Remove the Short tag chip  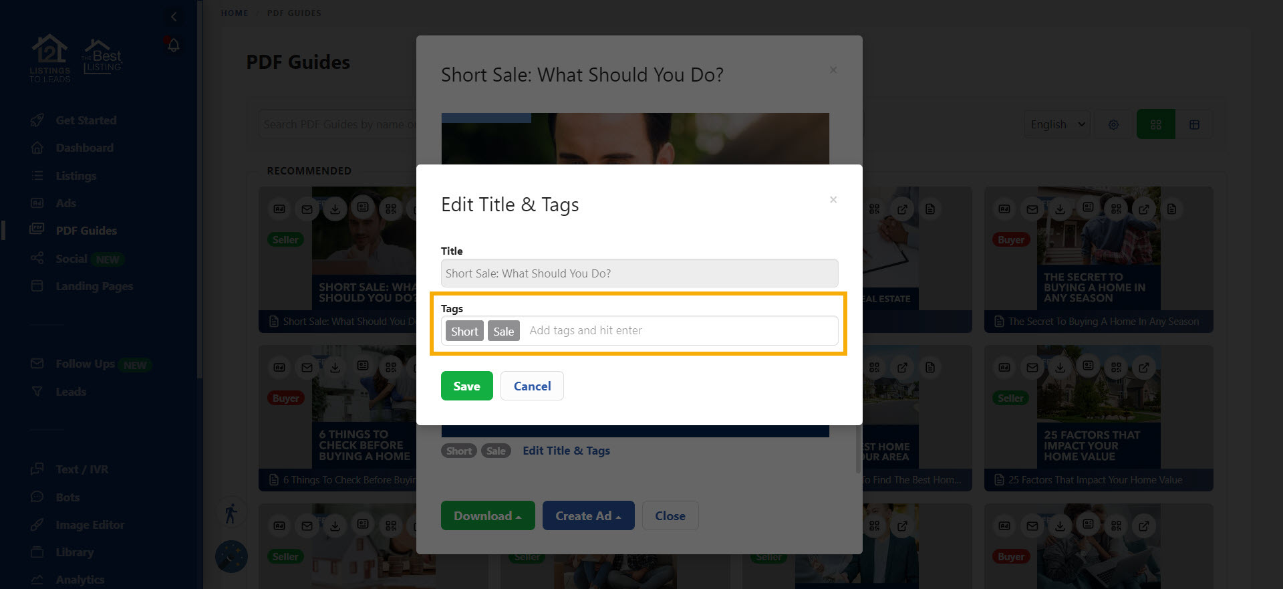click(464, 330)
